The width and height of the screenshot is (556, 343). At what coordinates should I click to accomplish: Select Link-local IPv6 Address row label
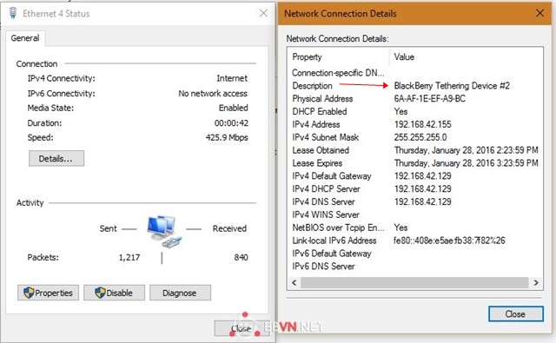[x=334, y=241]
